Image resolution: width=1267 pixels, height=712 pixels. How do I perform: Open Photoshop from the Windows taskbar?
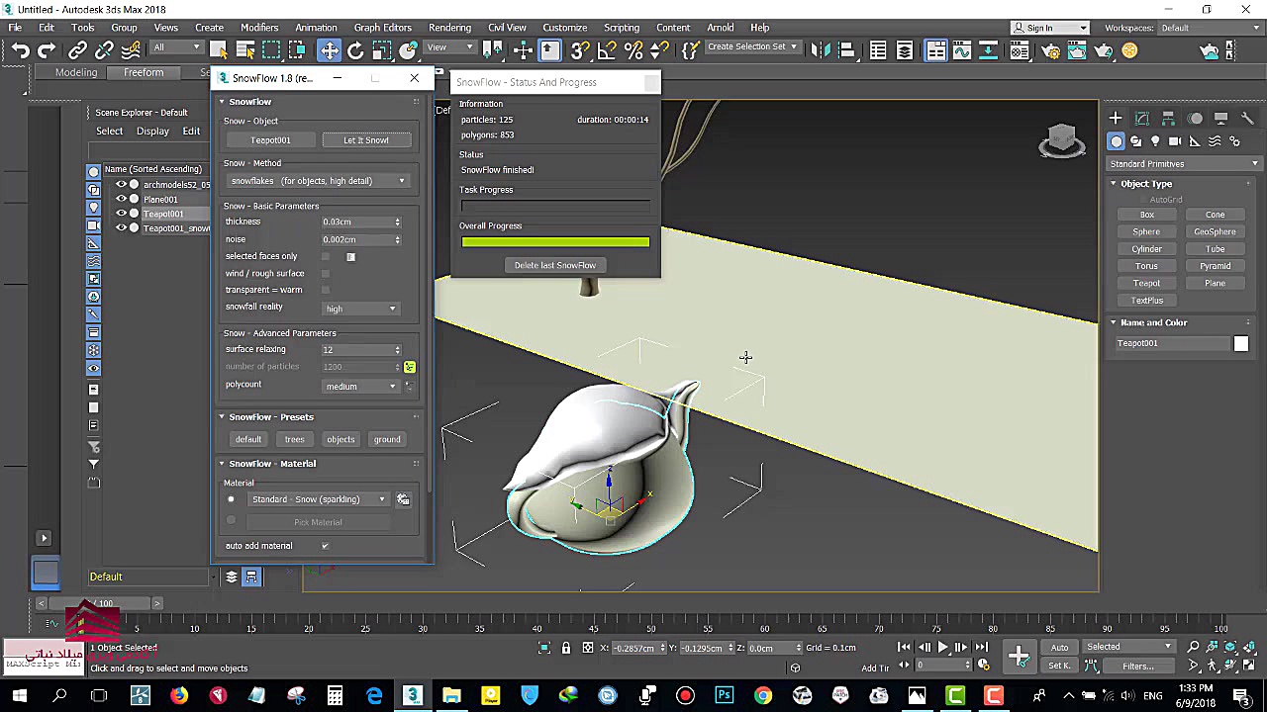click(725, 696)
